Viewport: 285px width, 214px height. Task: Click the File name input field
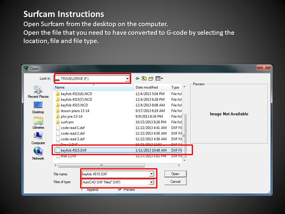115,174
